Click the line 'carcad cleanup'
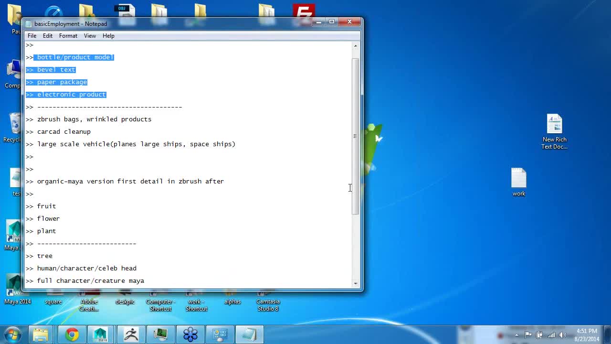The width and height of the screenshot is (611, 344). pyautogui.click(x=63, y=132)
